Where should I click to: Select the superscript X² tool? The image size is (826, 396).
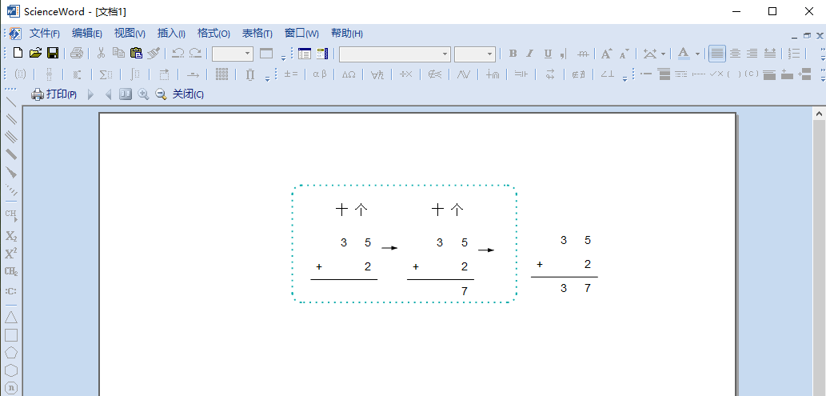(x=11, y=254)
